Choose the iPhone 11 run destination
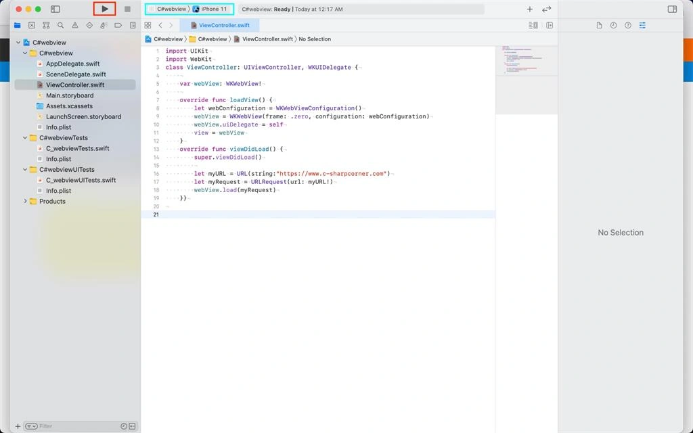 click(210, 9)
